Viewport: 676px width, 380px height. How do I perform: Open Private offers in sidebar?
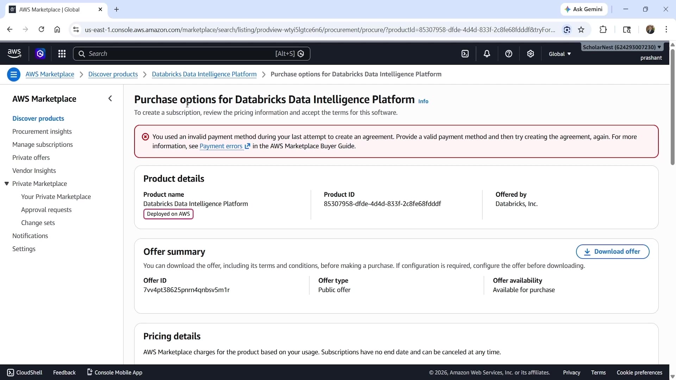point(31,158)
